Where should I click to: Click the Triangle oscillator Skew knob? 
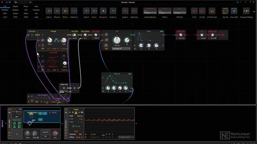[x=50, y=40]
